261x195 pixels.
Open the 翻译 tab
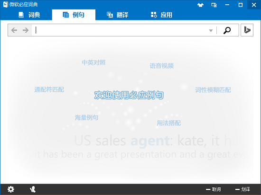click(118, 15)
